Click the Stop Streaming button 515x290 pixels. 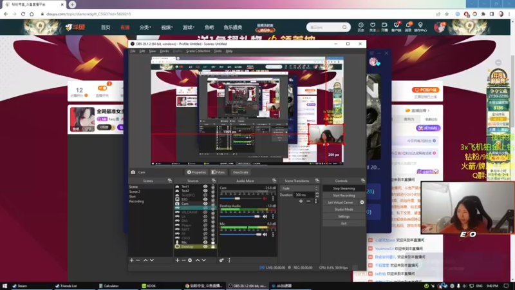click(x=344, y=188)
